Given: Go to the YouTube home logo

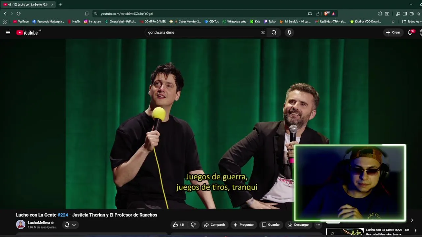Looking at the screenshot, I should [27, 32].
